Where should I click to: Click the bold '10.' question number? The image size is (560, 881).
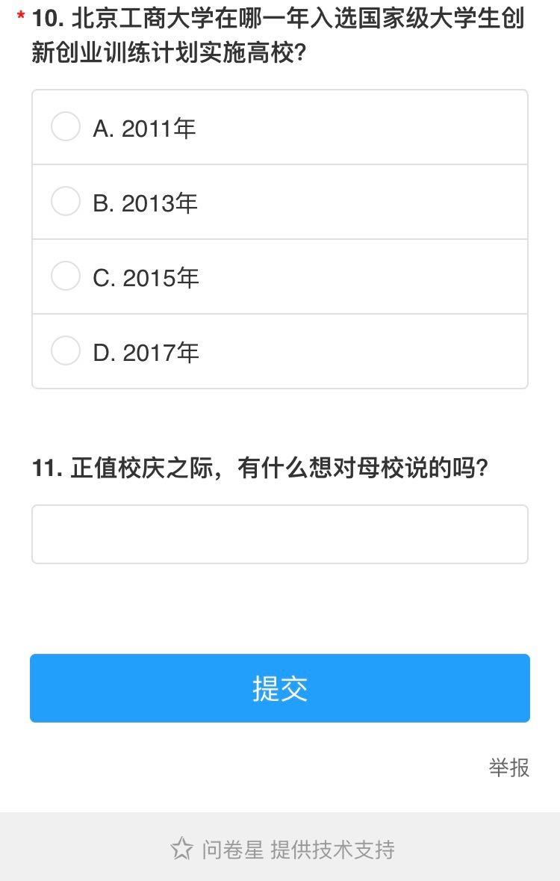pyautogui.click(x=48, y=18)
